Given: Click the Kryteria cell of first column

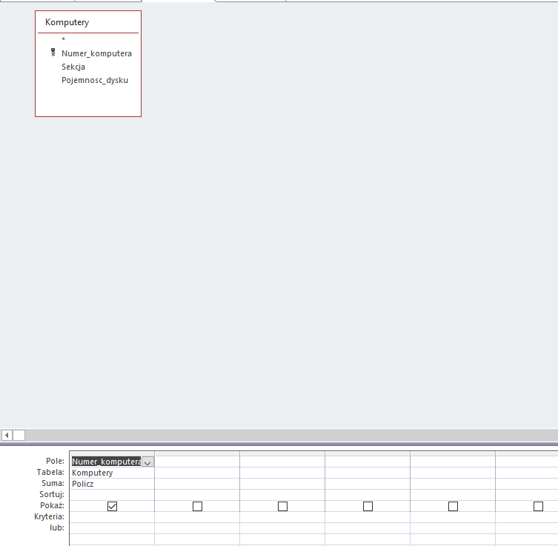Looking at the screenshot, I should tap(112, 517).
